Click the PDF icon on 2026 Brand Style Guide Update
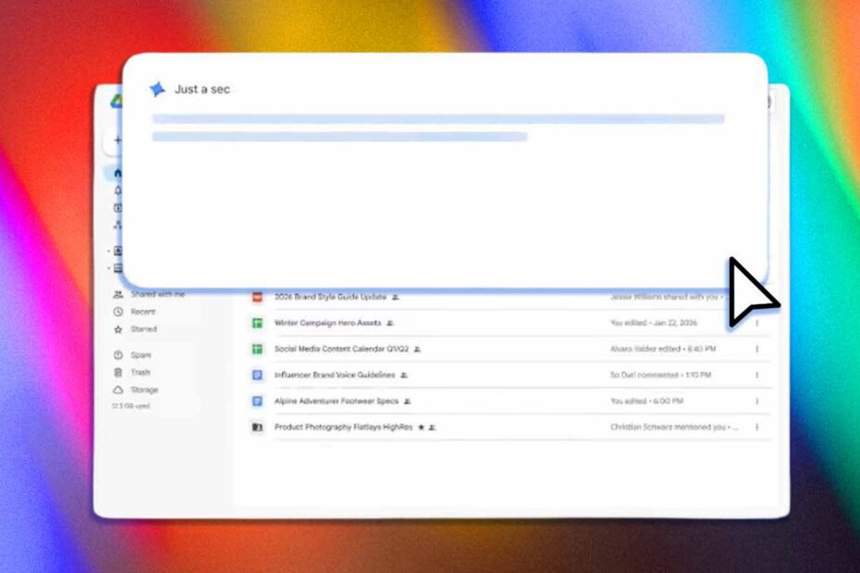This screenshot has height=573, width=860. pos(257,295)
